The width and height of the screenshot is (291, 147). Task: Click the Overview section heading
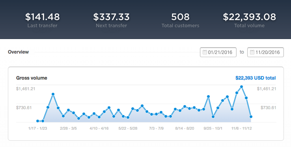pyautogui.click(x=19, y=52)
